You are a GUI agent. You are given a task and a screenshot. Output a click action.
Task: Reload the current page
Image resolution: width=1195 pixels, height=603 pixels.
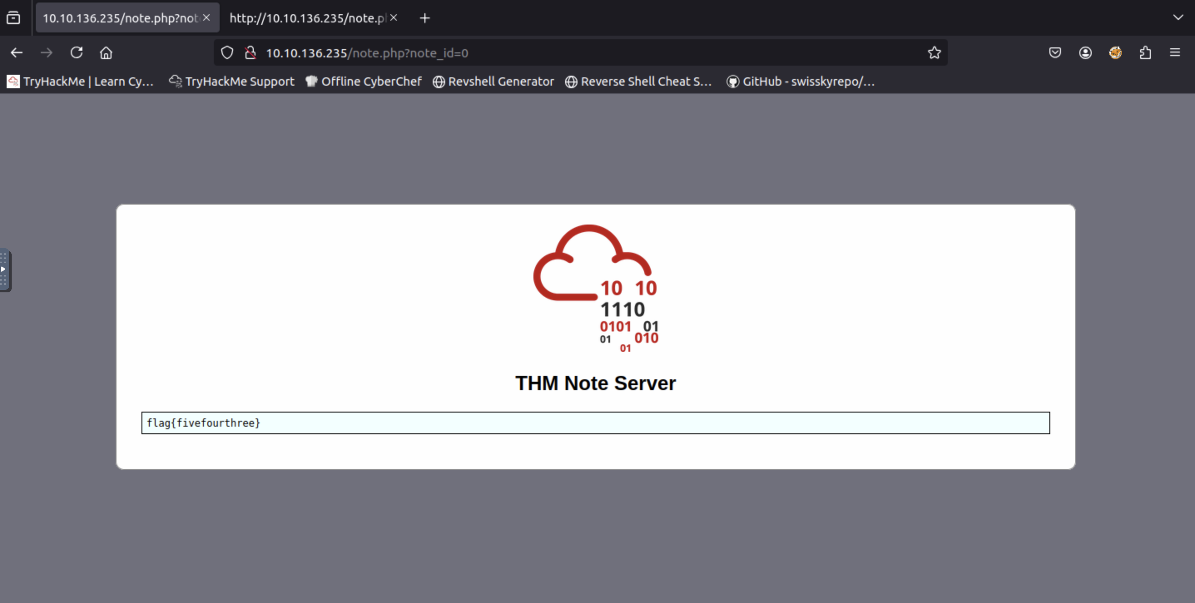tap(77, 53)
